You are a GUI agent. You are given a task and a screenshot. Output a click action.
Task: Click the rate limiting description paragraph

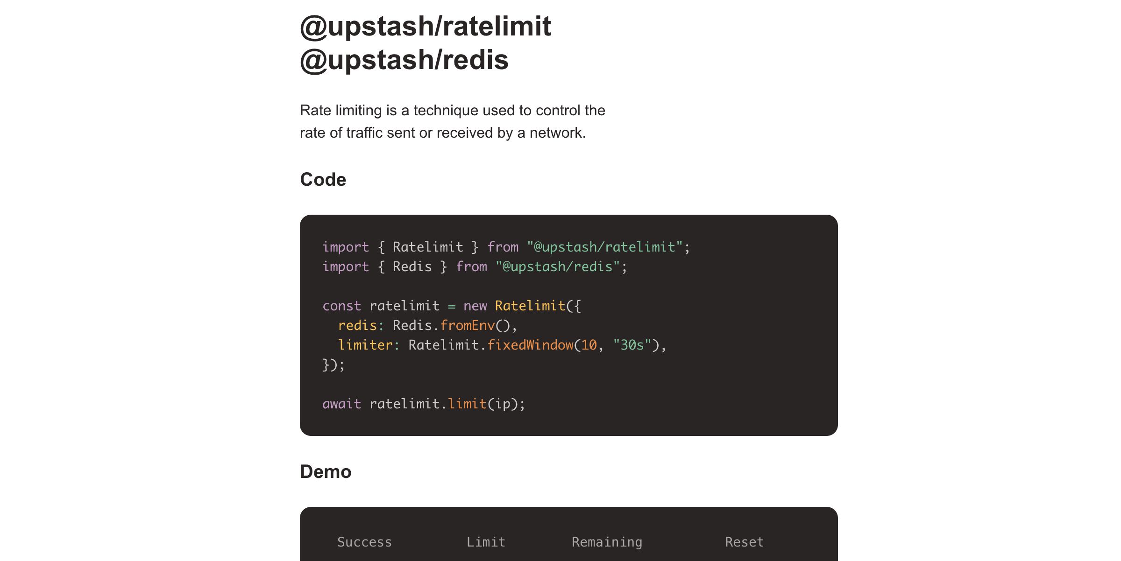click(x=452, y=121)
